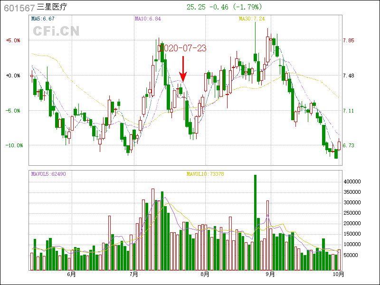Click the CFi.CN watermark logo
Image resolution: width=380 pixels, height=285 pixels.
click(56, 31)
